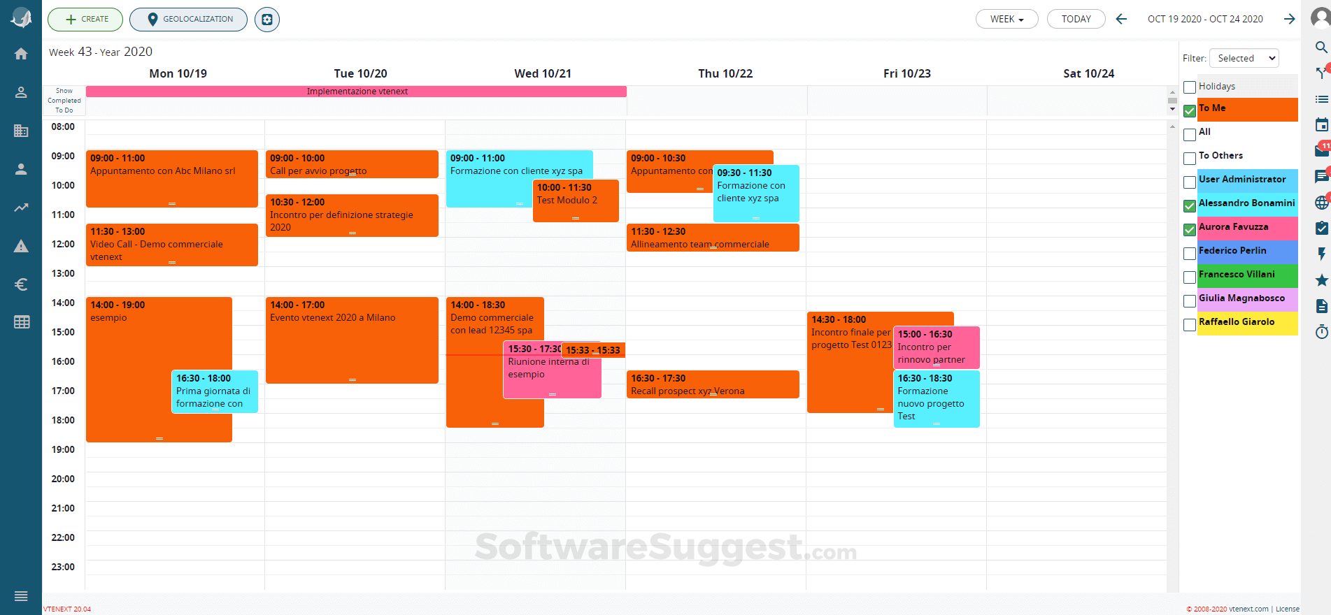The width and height of the screenshot is (1331, 615).
Task: Open calendar settings icon next to Geolocalization
Action: [267, 20]
